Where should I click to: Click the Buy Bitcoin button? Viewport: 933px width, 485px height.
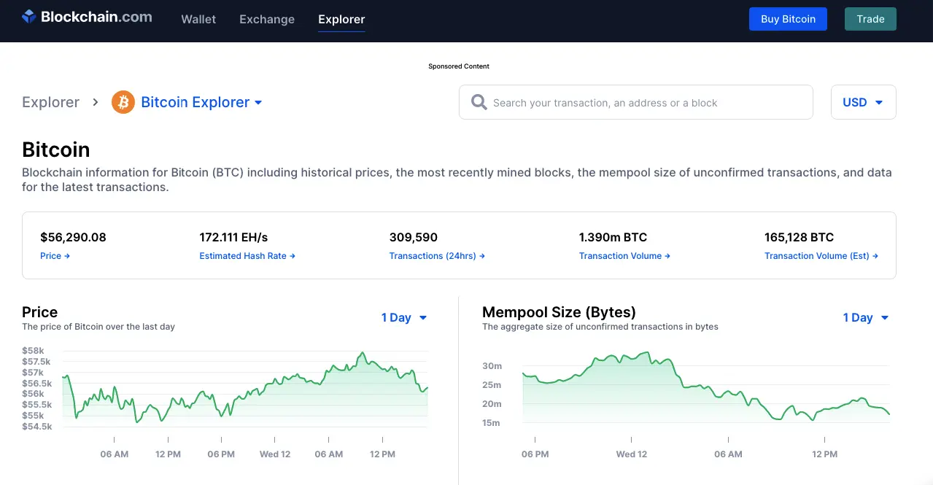(788, 19)
